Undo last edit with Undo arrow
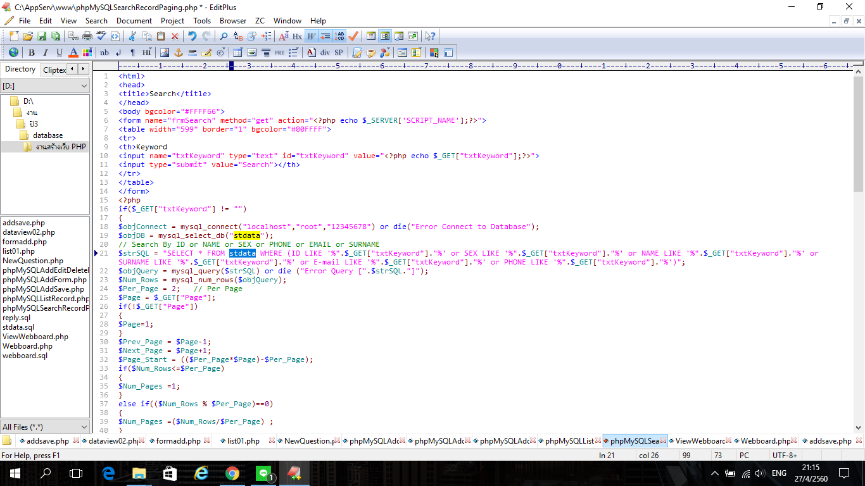The image size is (865, 486). tap(192, 36)
